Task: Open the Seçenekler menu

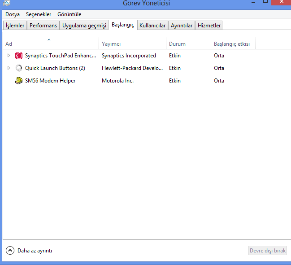Action: coord(39,14)
